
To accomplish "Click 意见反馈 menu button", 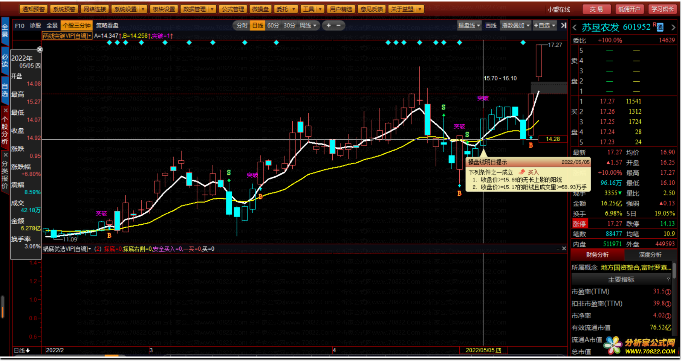I will (371, 9).
